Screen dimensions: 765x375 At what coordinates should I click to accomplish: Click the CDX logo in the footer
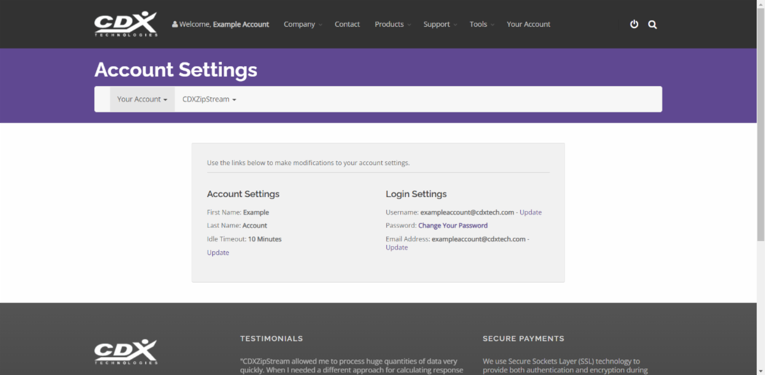pyautogui.click(x=126, y=351)
